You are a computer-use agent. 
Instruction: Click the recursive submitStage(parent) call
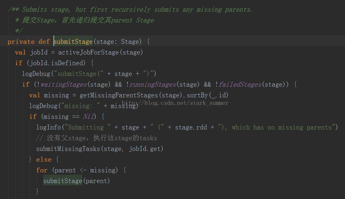[x=63, y=181]
